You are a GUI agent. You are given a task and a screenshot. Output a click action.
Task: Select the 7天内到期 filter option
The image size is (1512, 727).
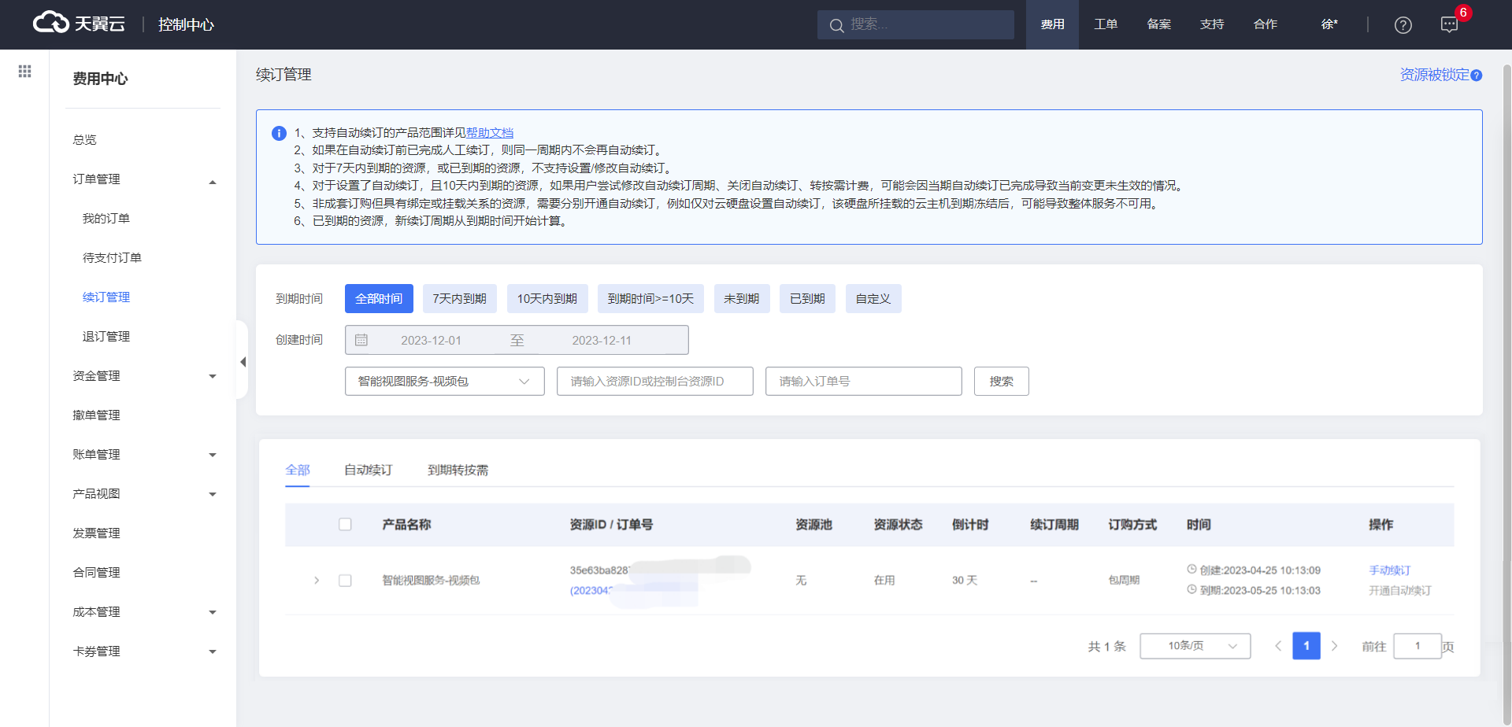tap(459, 299)
